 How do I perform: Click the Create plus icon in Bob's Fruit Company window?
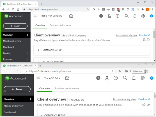coord(101,16)
